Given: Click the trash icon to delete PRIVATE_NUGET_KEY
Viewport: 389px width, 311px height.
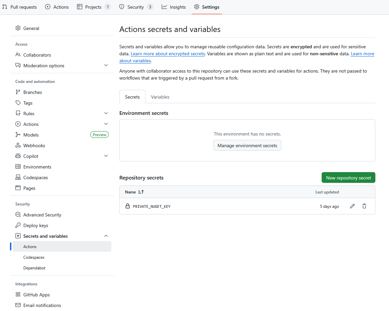Looking at the screenshot, I should click(x=364, y=206).
